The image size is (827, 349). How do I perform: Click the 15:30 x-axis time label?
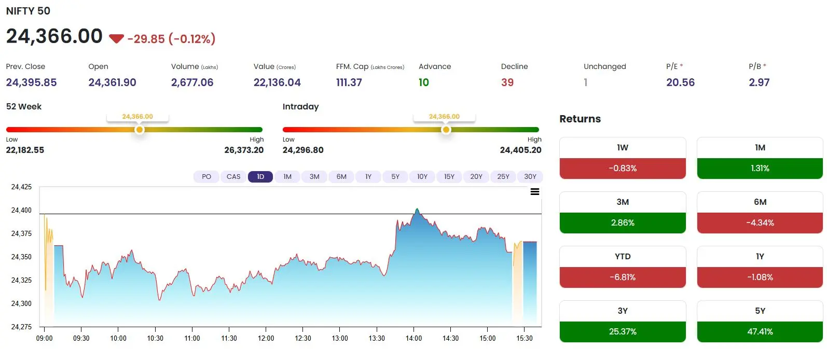point(525,338)
